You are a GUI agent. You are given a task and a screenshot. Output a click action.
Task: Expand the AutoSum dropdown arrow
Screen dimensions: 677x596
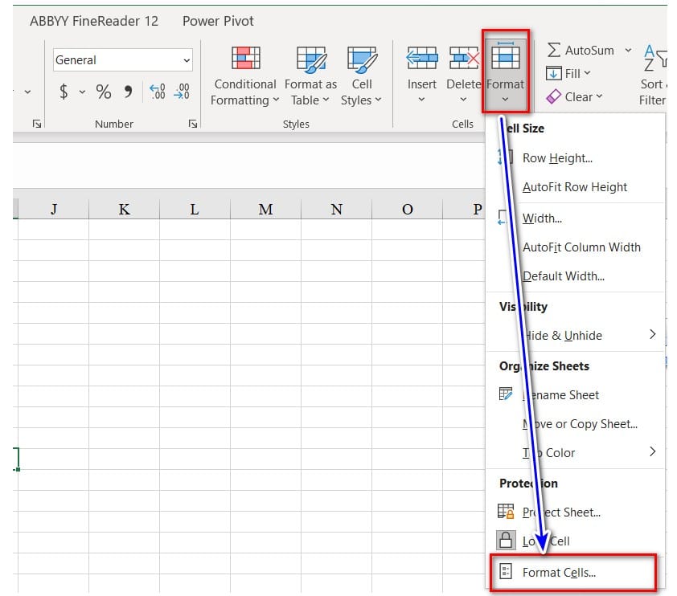pos(628,51)
